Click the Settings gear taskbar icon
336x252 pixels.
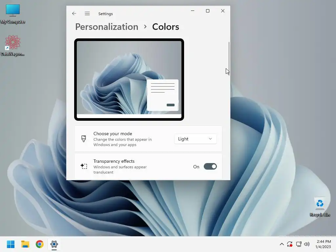(x=54, y=244)
